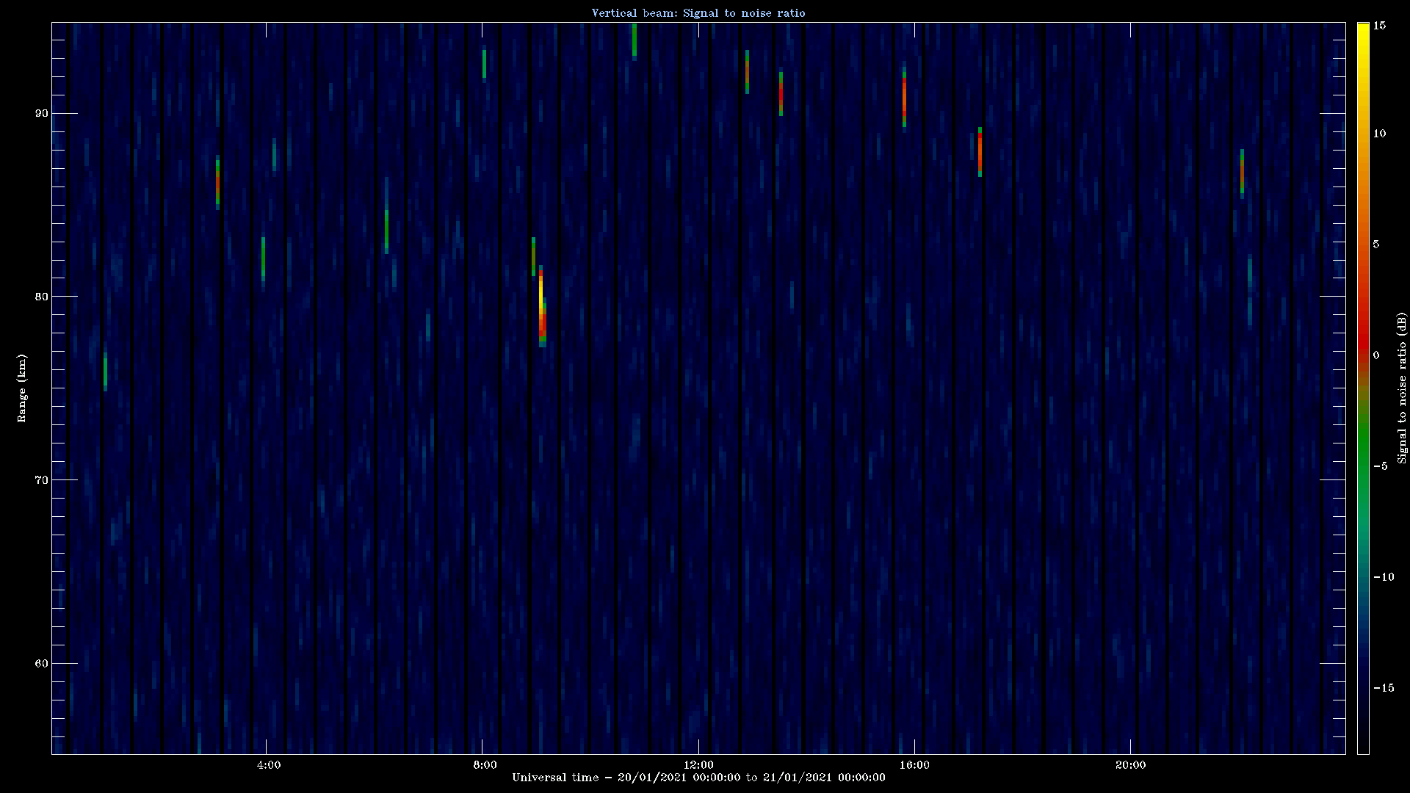Click the colorbar value 5
Image resolution: width=1410 pixels, height=793 pixels.
[x=1376, y=245]
